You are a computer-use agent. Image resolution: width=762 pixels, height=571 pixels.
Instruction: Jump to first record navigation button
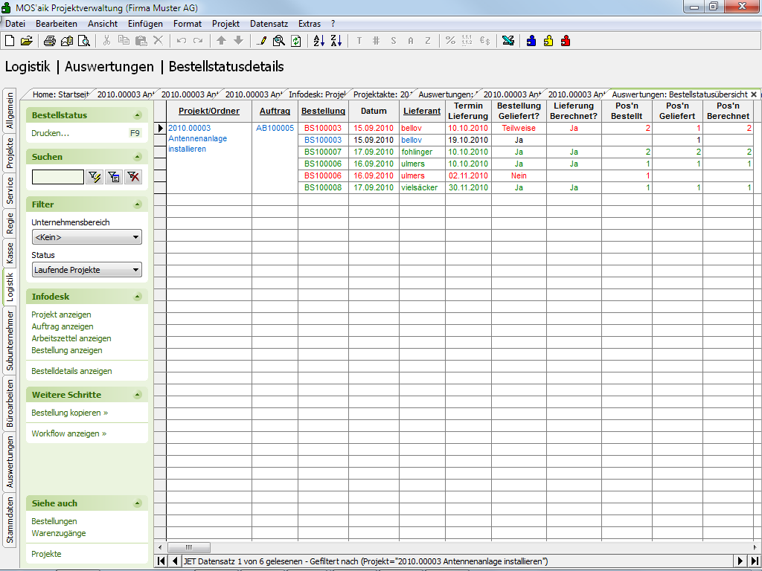[x=161, y=561]
